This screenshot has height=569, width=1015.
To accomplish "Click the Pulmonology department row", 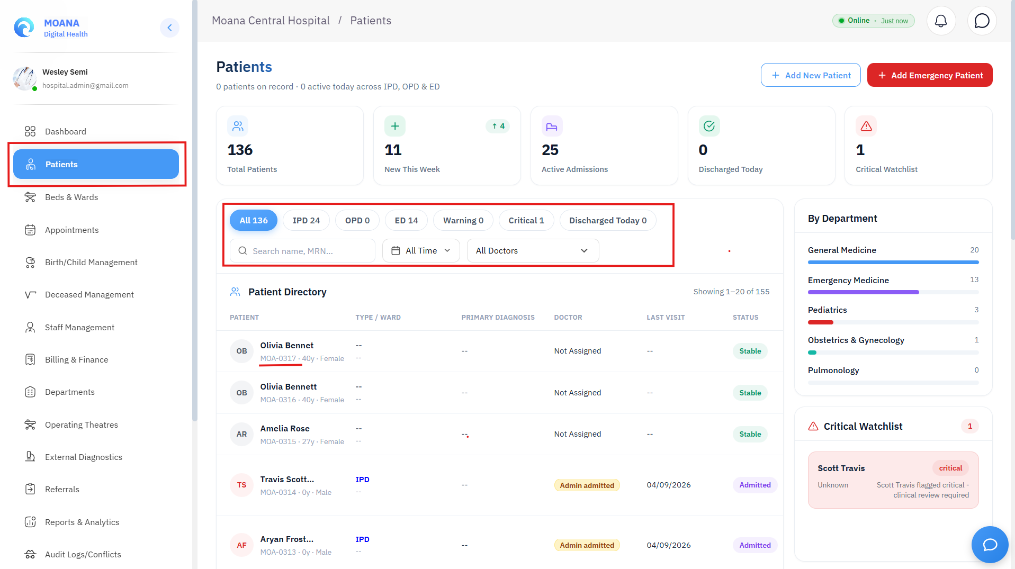I will [x=893, y=376].
